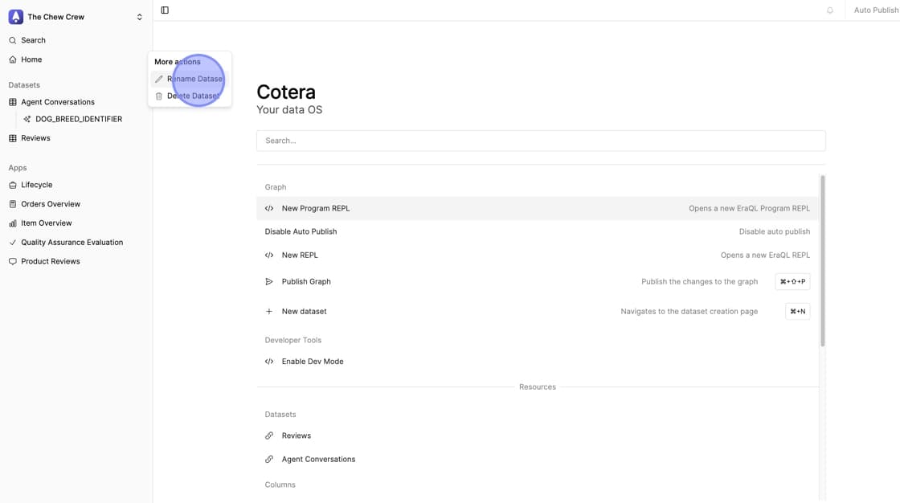Screen dimensions: 900x503
Task: Click the notification bell icon
Action: (x=830, y=10)
